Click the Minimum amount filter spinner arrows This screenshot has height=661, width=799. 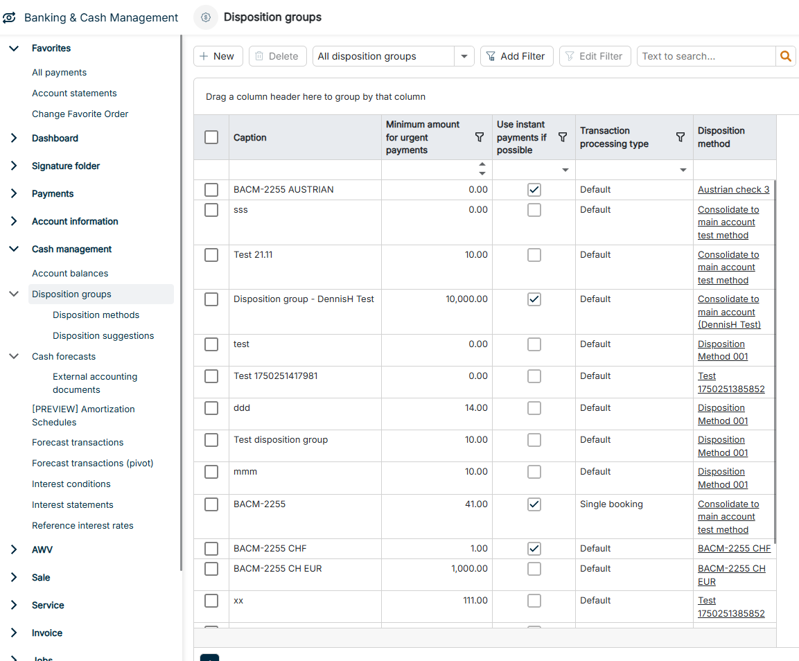(482, 169)
